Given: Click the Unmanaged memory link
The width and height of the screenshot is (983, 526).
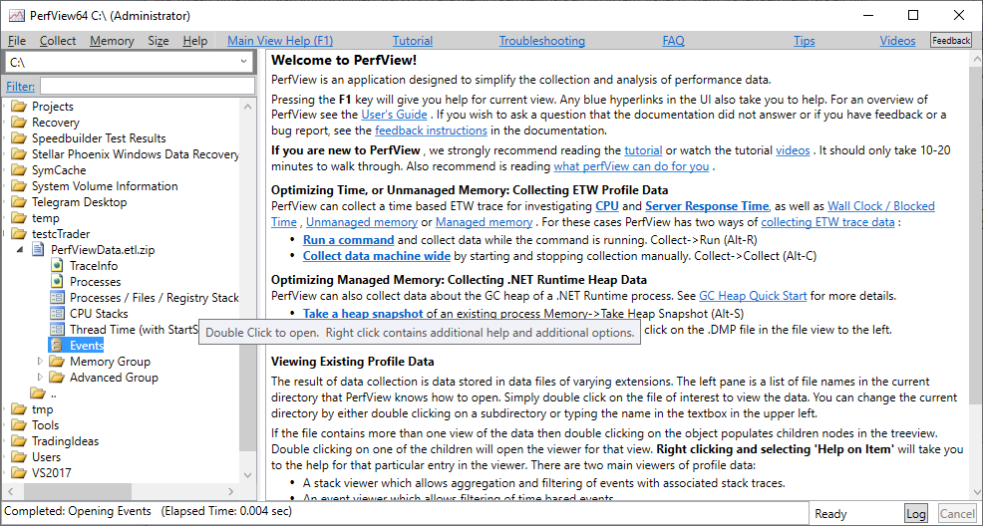Looking at the screenshot, I should point(362,222).
